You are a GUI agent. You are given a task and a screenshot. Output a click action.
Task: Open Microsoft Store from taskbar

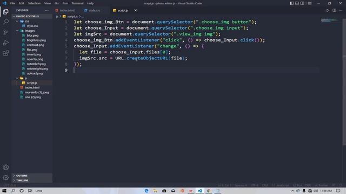click(x=164, y=191)
